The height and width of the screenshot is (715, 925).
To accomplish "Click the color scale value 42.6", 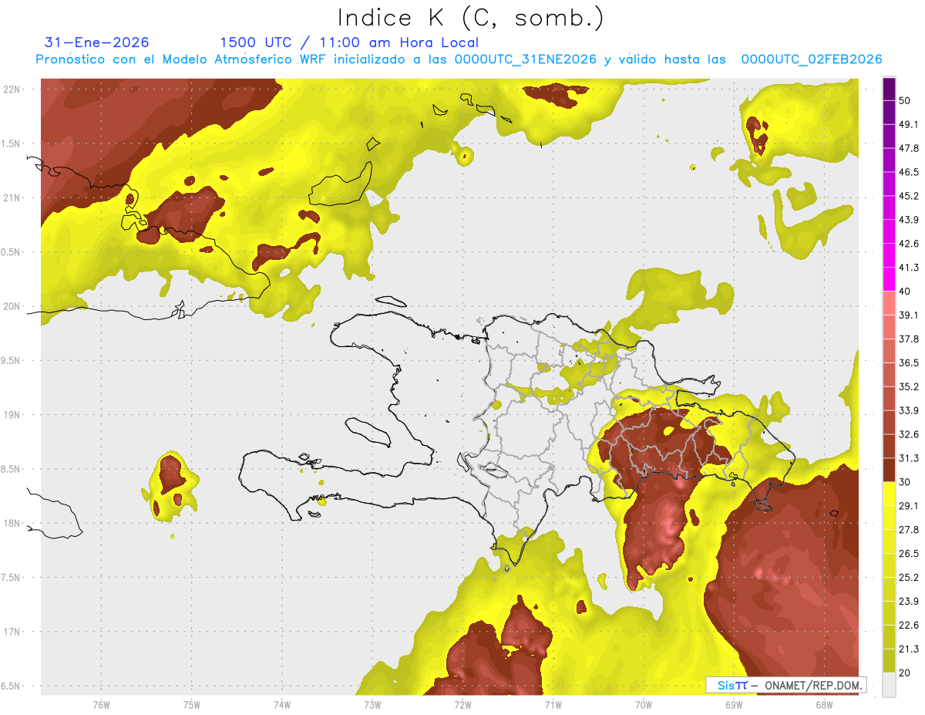I will 909,244.
